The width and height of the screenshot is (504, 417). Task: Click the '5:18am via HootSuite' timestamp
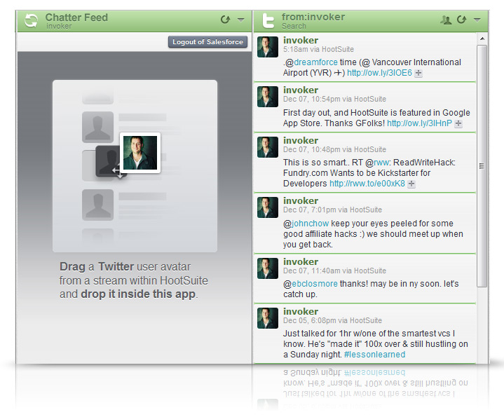click(x=318, y=49)
